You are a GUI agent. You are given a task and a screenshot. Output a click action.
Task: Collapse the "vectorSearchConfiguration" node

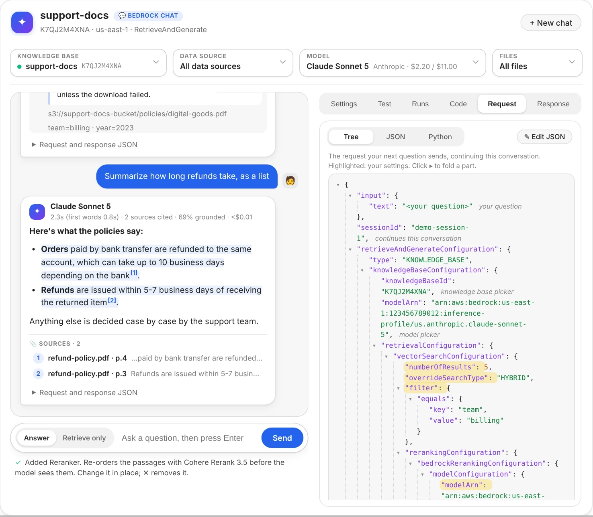coord(386,357)
